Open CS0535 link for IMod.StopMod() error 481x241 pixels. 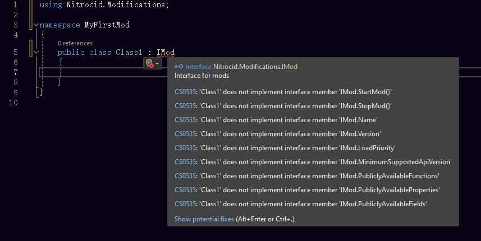(185, 106)
